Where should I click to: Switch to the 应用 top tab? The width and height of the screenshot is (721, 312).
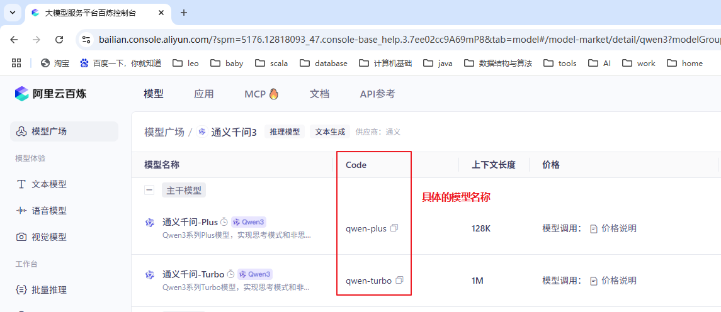coord(203,94)
